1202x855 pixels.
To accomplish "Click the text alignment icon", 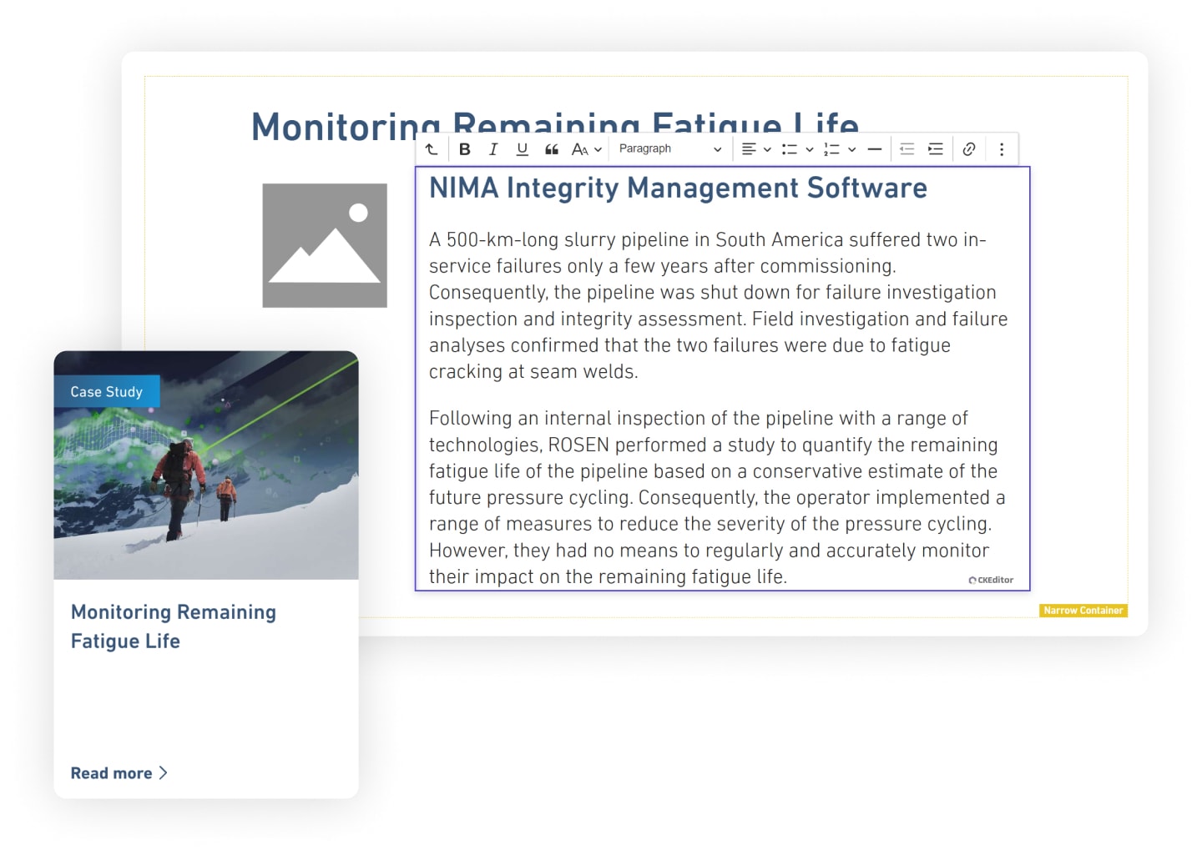I will [750, 149].
